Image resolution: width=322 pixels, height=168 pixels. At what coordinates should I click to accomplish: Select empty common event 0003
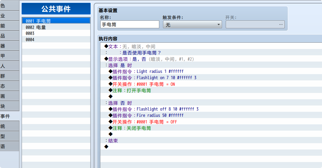point(56,33)
